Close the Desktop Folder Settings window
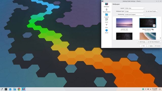The width and height of the screenshot is (162, 91). [161, 1]
